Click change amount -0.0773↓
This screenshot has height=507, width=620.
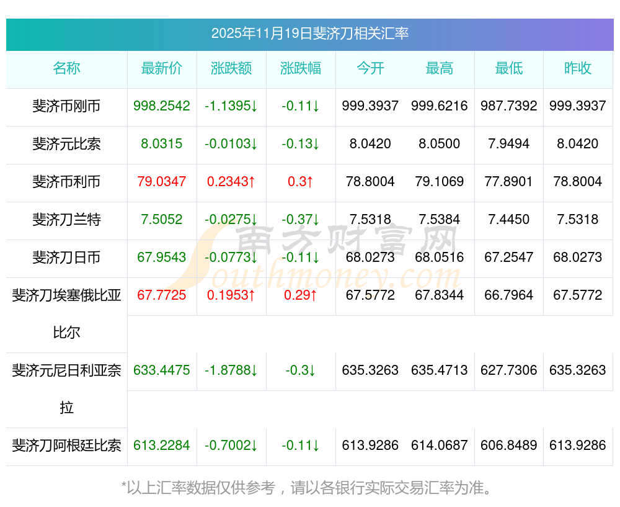coord(231,258)
